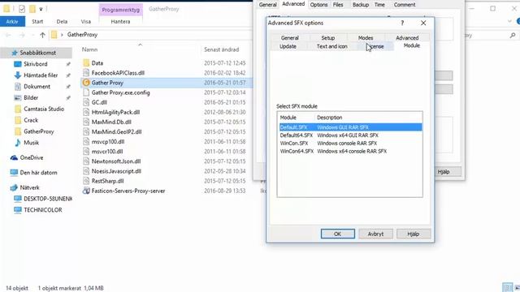
Task: Expand the recent locations dropdown arrow
Action: [32, 35]
